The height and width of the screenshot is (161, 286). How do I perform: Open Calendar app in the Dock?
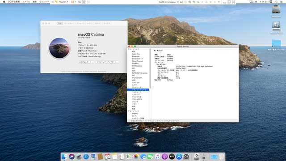point(107,157)
